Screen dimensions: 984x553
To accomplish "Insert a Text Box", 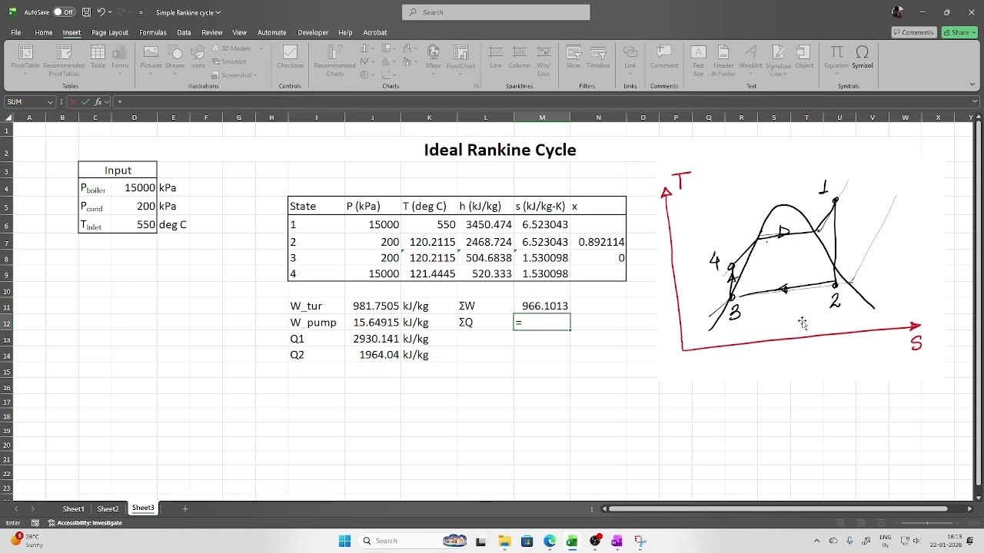I will tap(698, 60).
